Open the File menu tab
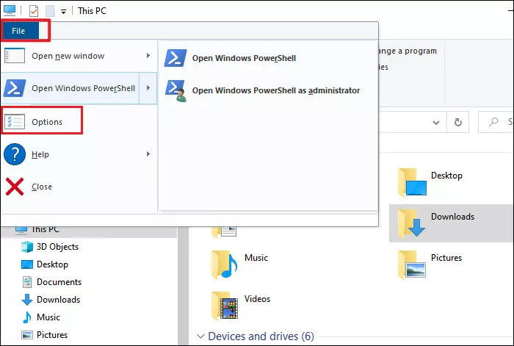The width and height of the screenshot is (514, 346). [x=21, y=31]
